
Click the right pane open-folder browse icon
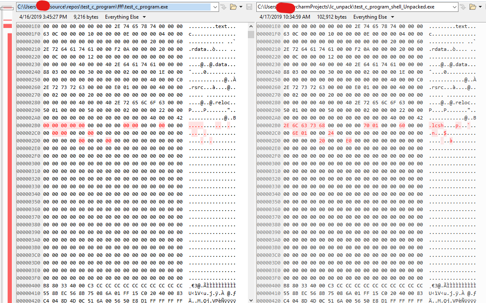click(473, 7)
